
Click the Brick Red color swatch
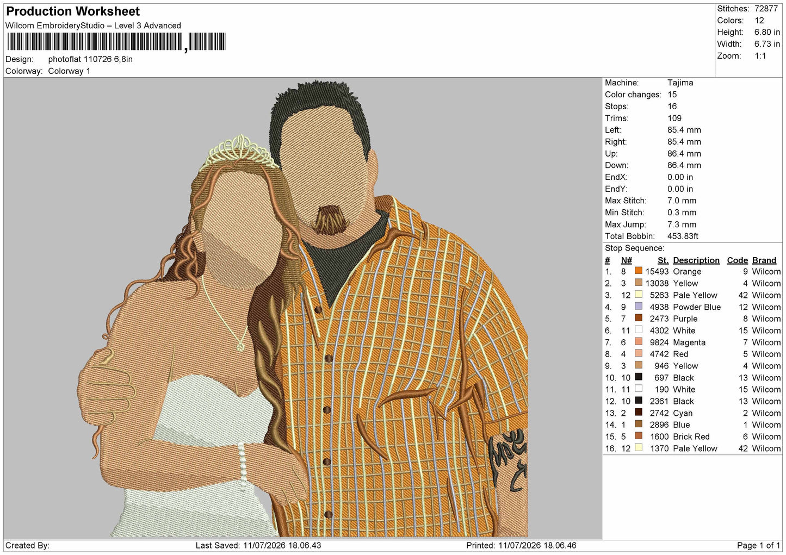(x=638, y=436)
